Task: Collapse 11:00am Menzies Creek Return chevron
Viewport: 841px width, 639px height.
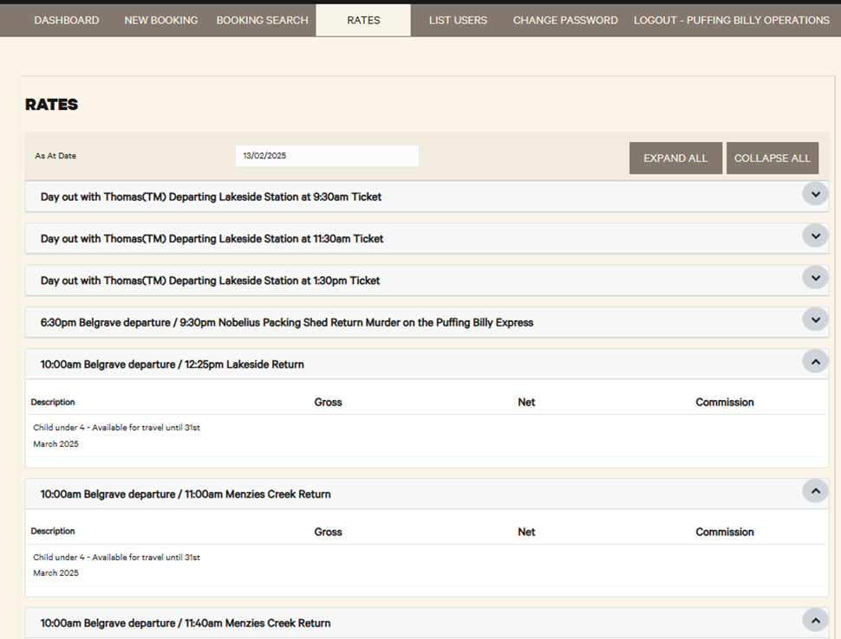Action: click(x=815, y=491)
